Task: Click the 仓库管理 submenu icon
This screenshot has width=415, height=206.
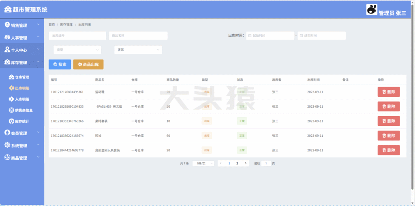Action: point(11,77)
